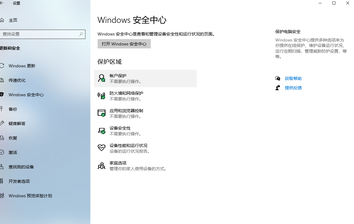Open Windows 预览体验计划 page

coord(30,196)
